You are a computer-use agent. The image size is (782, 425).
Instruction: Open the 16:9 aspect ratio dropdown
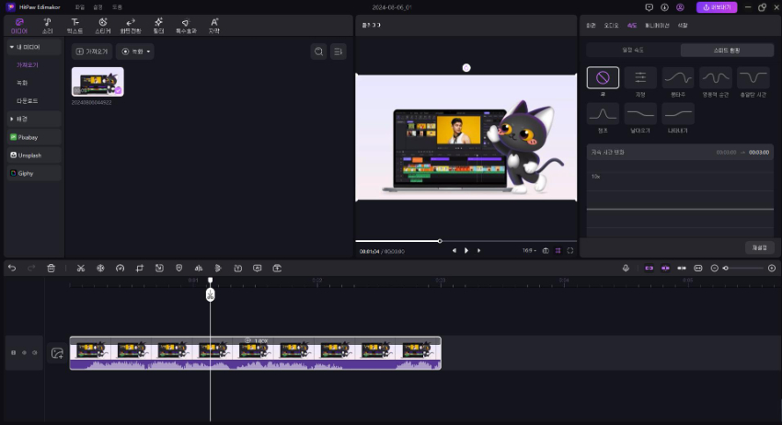(529, 250)
